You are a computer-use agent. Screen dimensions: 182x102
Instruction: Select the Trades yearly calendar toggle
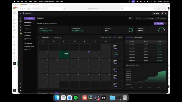(61, 93)
